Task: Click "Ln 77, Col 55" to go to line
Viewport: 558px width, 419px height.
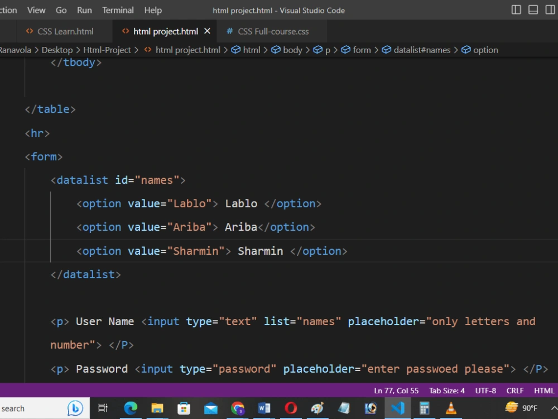Action: click(396, 391)
